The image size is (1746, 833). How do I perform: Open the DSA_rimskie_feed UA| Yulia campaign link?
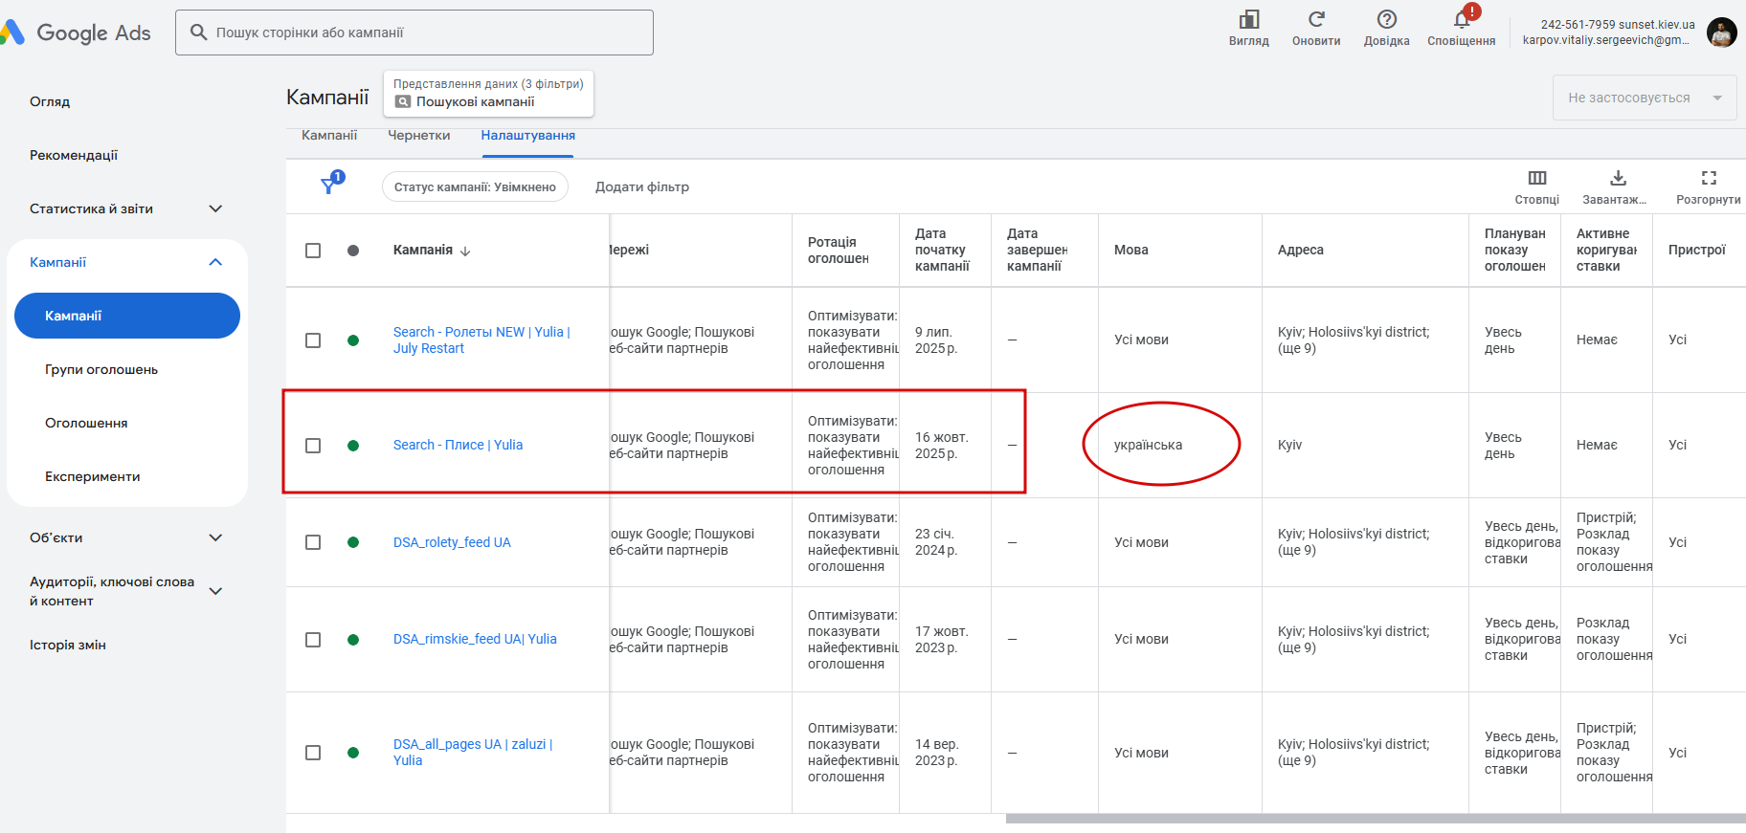[x=475, y=639]
